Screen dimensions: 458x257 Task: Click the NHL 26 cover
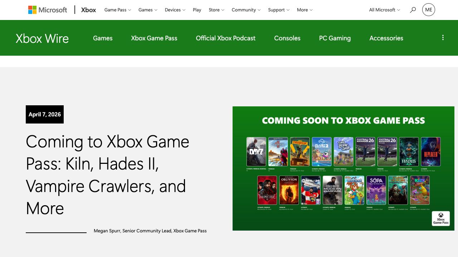pyautogui.click(x=311, y=190)
